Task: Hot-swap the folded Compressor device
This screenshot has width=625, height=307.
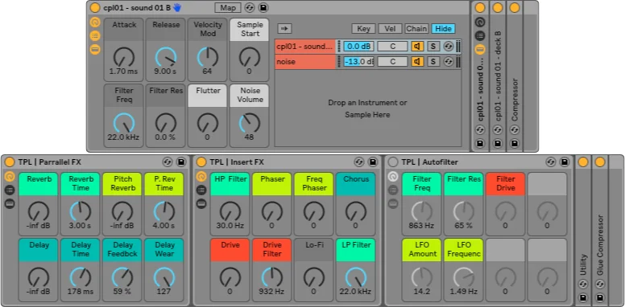Action: (x=515, y=129)
